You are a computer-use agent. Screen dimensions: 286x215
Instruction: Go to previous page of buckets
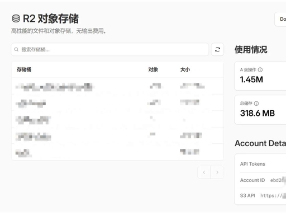tap(204, 172)
